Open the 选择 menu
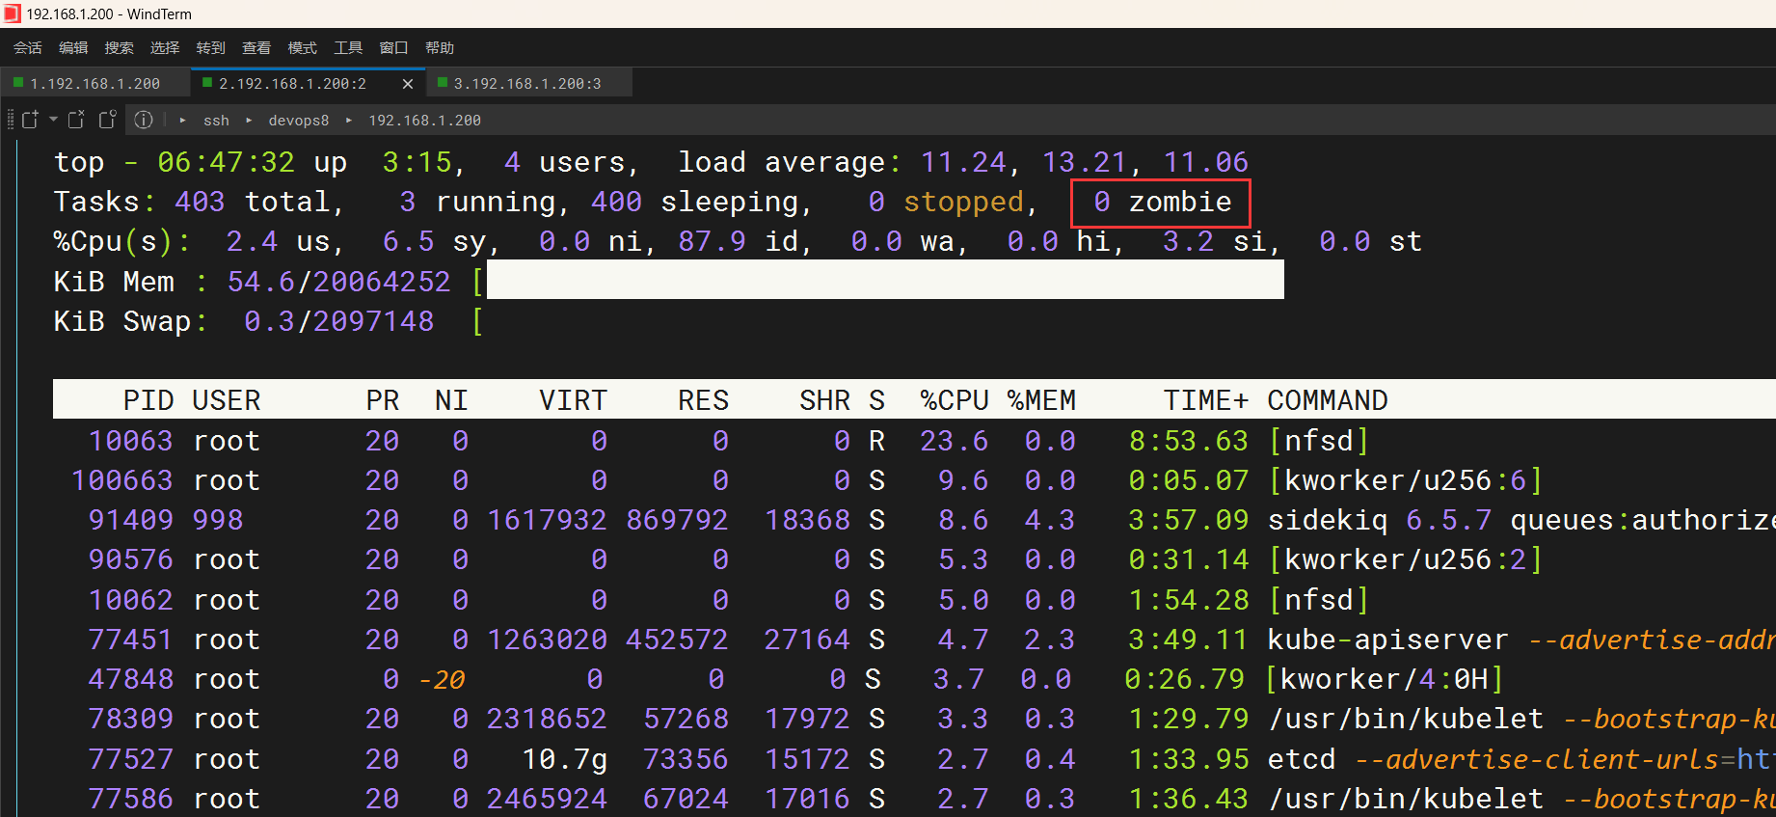 pos(165,47)
